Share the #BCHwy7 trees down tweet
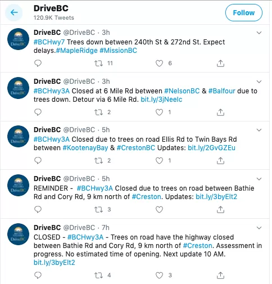The image size is (272, 284). click(220, 64)
